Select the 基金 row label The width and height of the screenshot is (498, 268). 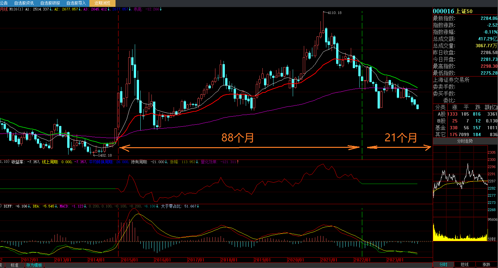(x=440, y=128)
